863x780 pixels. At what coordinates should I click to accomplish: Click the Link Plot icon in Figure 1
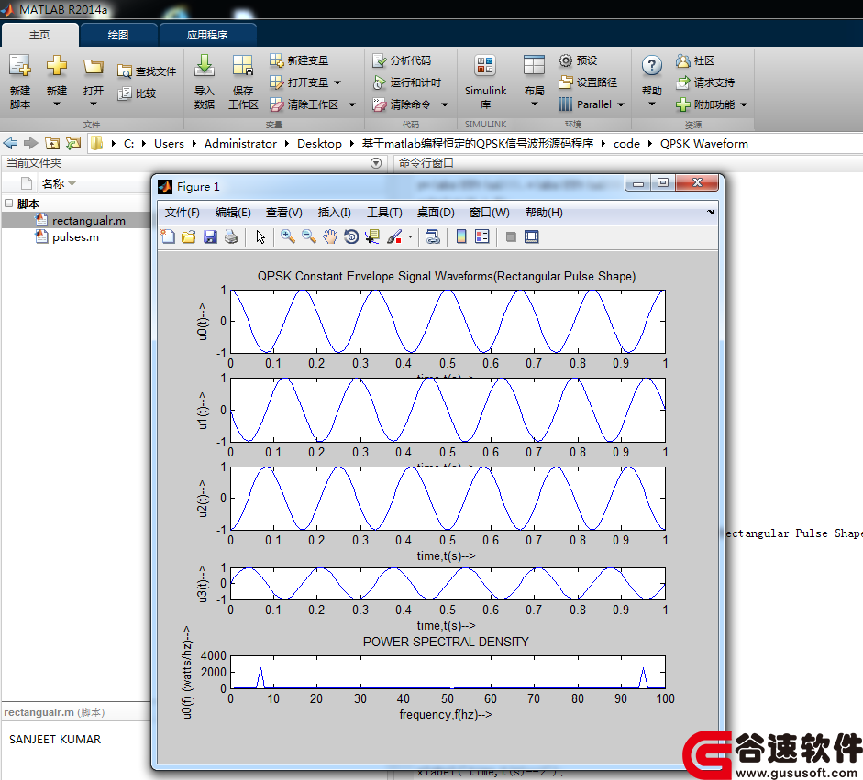(x=433, y=237)
